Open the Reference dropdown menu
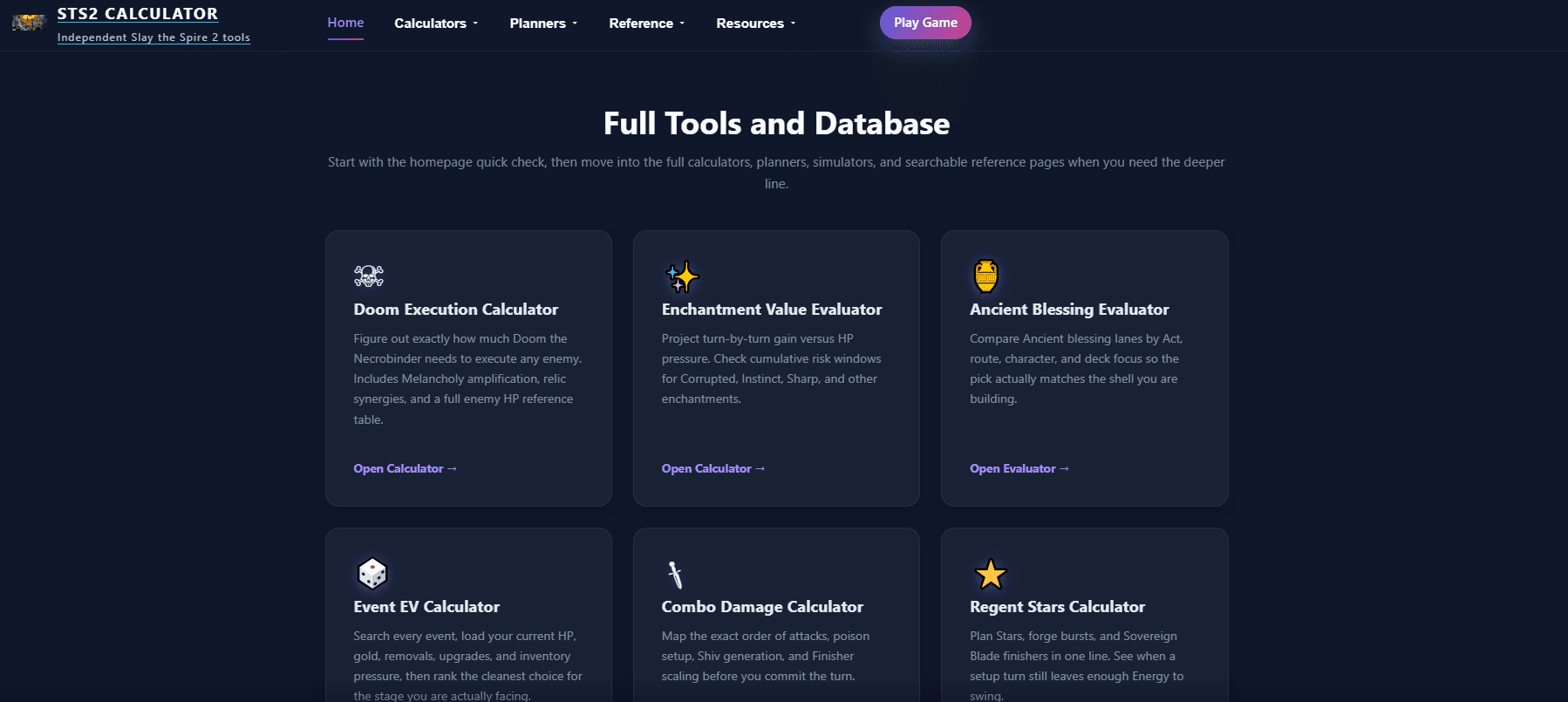This screenshot has width=1568, height=702. pos(646,24)
